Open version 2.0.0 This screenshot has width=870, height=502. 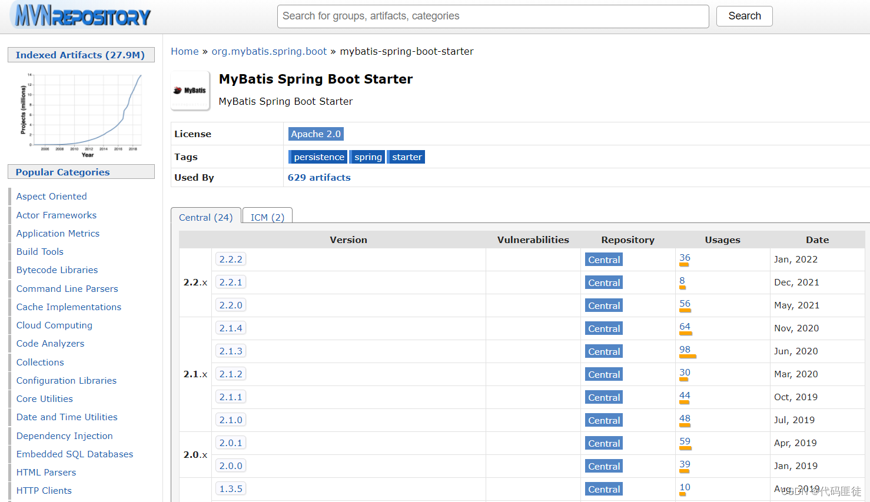(231, 466)
